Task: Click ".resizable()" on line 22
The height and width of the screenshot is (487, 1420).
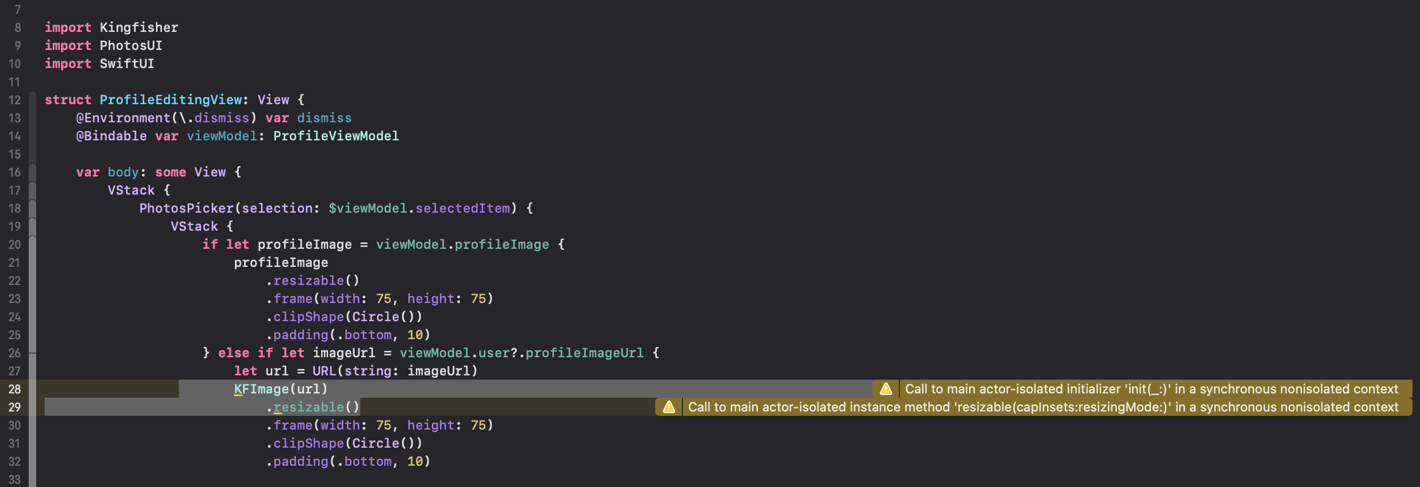Action: pos(313,281)
